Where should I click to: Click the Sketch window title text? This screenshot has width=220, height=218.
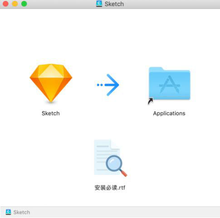tap(114, 4)
